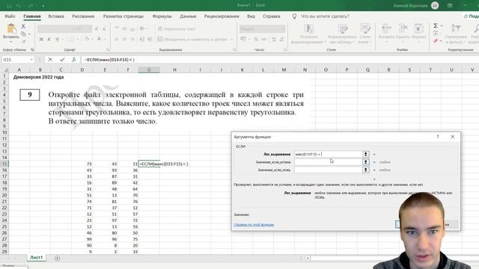This screenshot has width=479, height=269.
Task: Toggle bold (Ж) formatting
Action: [41, 39]
